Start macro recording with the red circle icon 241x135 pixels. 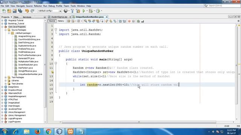tap(129, 21)
